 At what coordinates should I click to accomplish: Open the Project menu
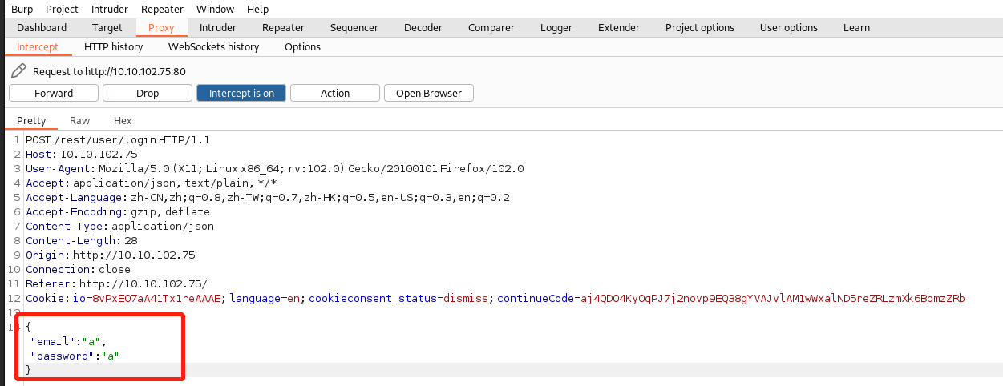click(62, 9)
